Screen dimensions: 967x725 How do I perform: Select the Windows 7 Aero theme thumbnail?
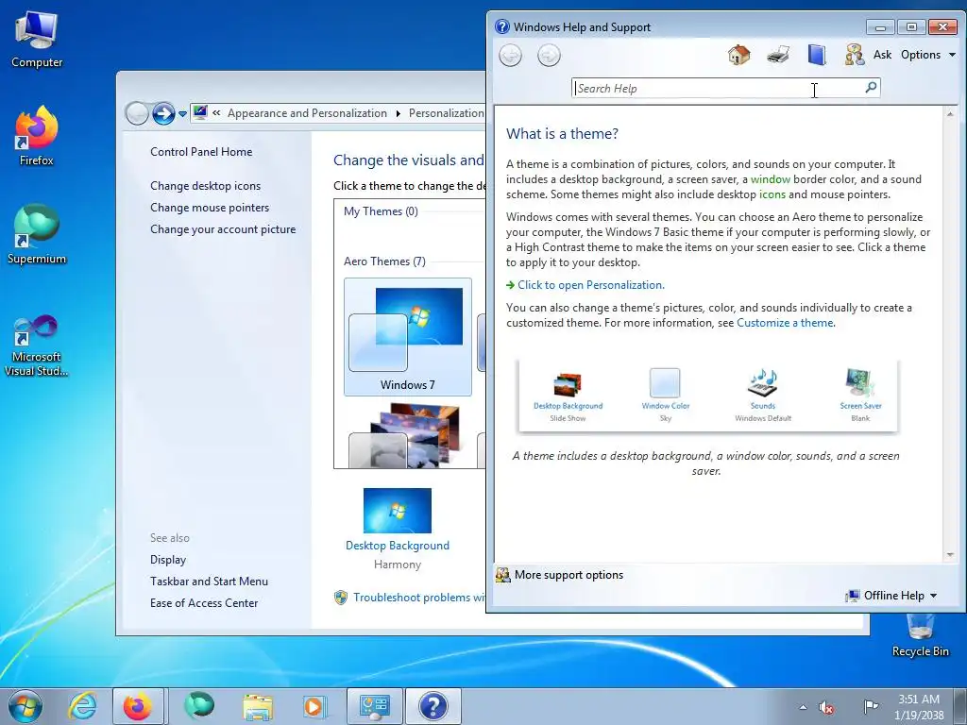click(408, 337)
